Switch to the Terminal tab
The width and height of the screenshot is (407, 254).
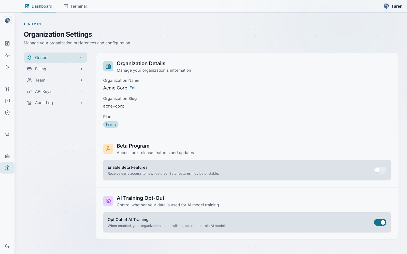click(x=75, y=6)
